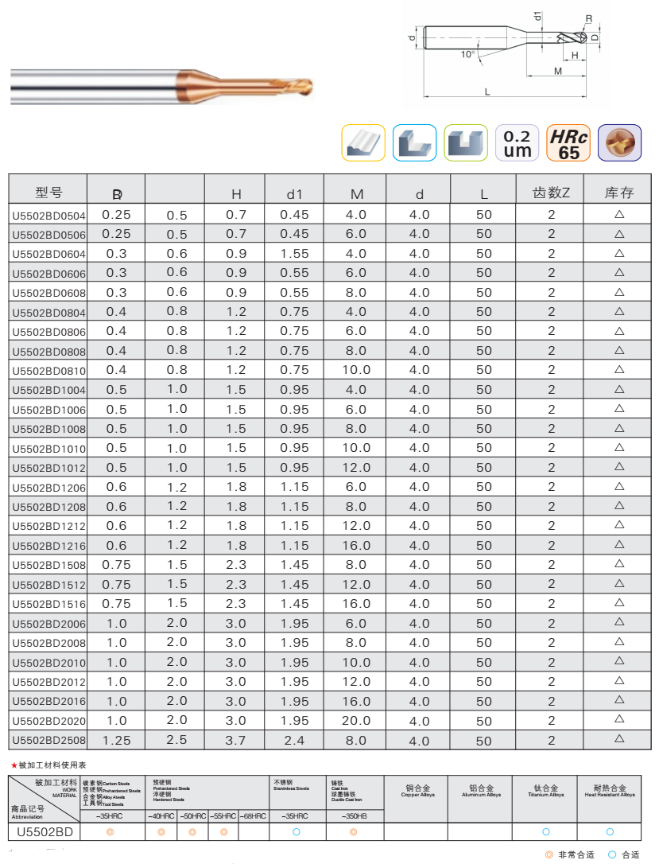The height and width of the screenshot is (864, 659).
Task: Click the yellow-bordered contour profiling icon
Action: [x=363, y=142]
